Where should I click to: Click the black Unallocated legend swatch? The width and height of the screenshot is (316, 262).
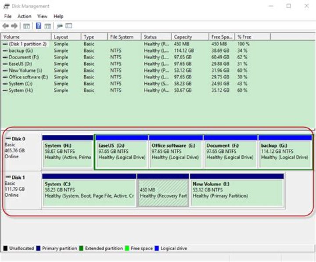pos(5,248)
